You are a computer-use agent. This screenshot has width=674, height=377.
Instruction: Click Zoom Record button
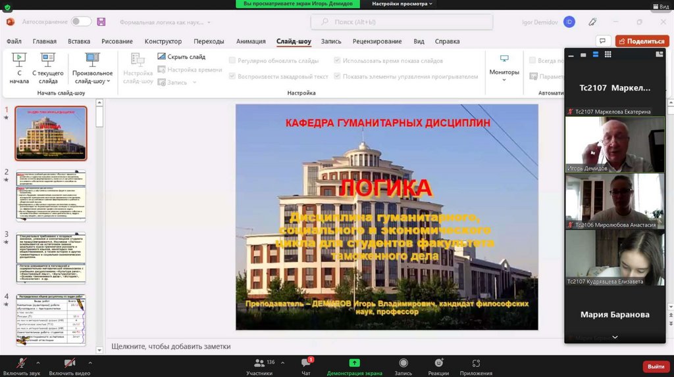pos(403,366)
